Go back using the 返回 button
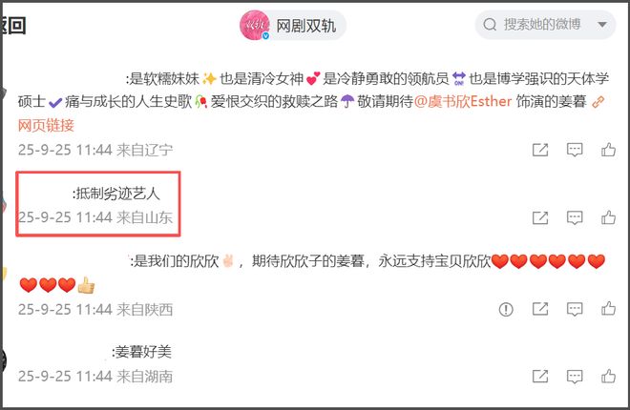The image size is (630, 410). click(13, 26)
